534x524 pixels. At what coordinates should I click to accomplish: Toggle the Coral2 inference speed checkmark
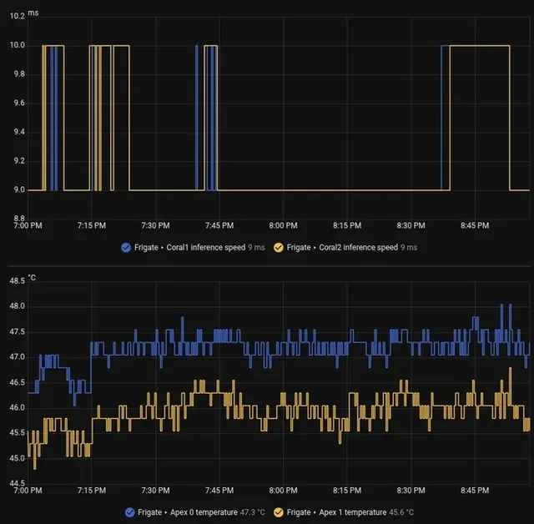[278, 248]
